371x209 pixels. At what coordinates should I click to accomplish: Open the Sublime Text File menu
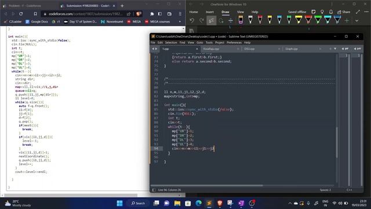coord(153,42)
